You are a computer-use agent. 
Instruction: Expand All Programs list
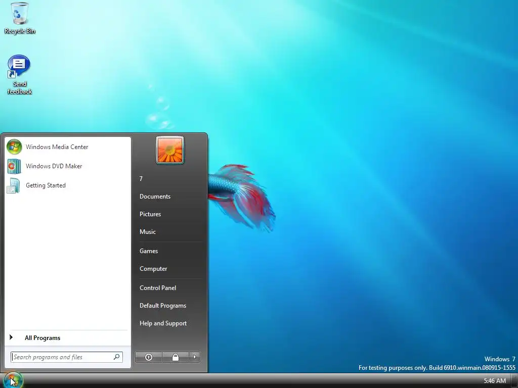(x=68, y=338)
